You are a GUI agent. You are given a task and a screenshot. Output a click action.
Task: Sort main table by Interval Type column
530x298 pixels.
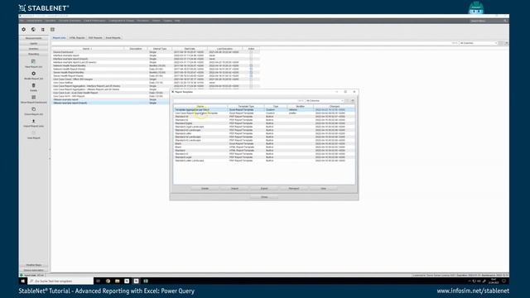(x=160, y=49)
